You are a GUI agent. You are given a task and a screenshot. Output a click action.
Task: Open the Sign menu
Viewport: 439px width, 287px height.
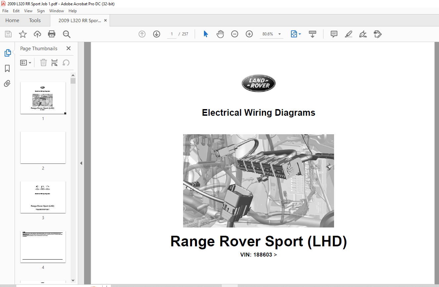coord(41,11)
